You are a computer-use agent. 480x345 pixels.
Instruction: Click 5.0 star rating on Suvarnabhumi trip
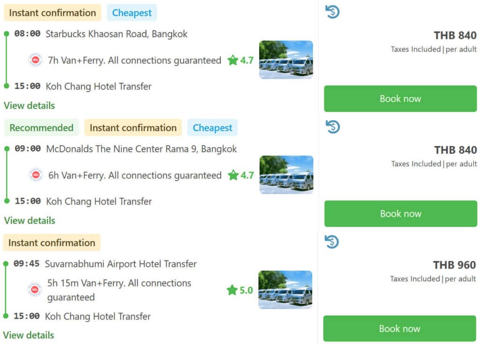point(240,290)
